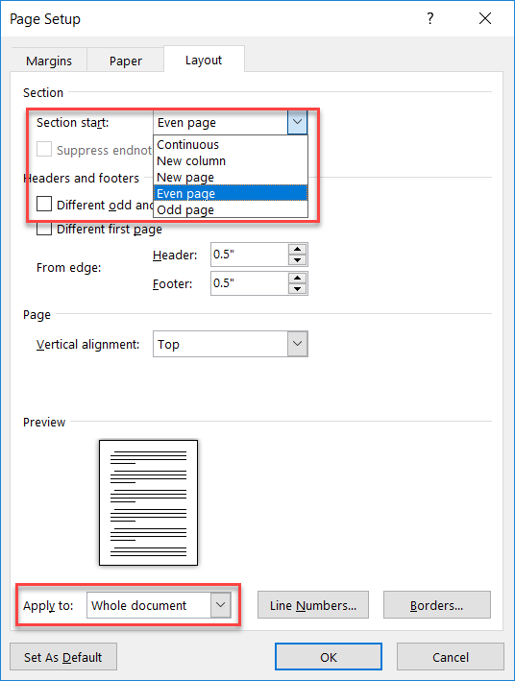515x681 pixels.
Task: Switch to the Margins tab
Action: pos(49,61)
